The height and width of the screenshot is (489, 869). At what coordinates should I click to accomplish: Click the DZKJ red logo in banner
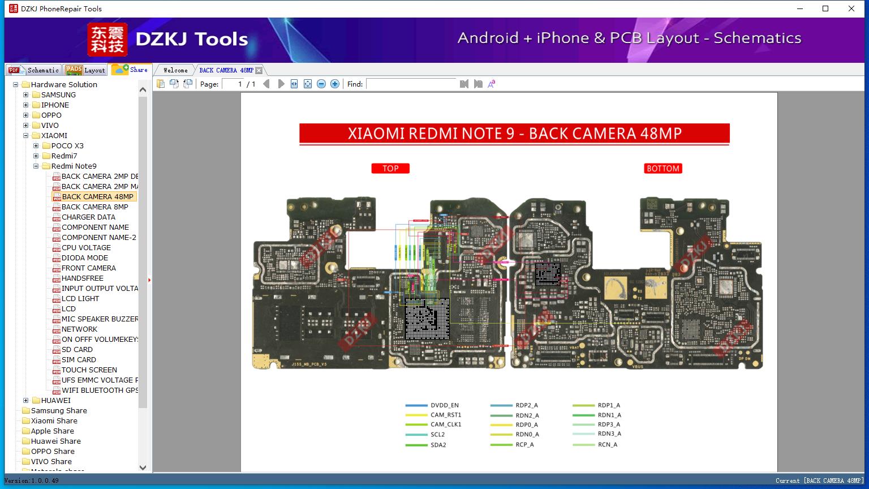tap(107, 40)
